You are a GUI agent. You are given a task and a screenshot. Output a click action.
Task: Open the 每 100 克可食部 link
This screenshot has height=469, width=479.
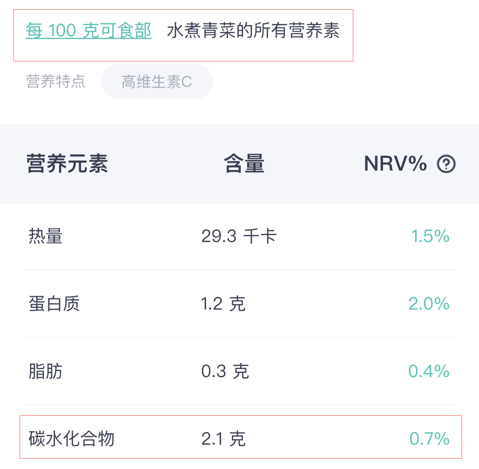pos(88,31)
